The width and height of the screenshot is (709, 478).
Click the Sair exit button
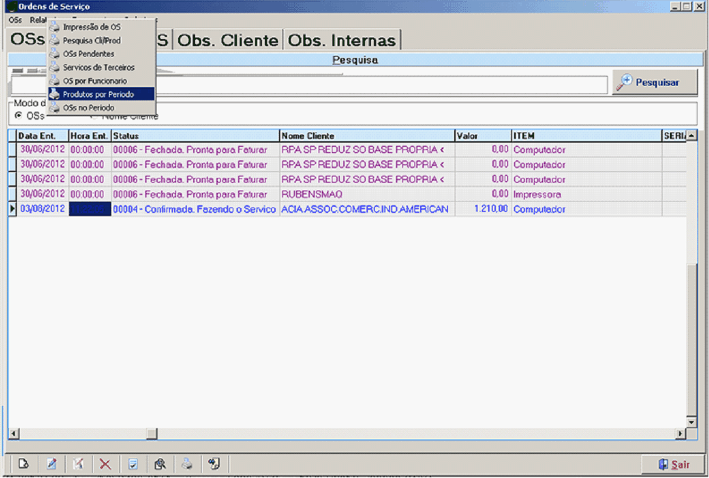coord(673,465)
